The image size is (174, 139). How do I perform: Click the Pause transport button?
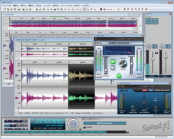click(x=25, y=125)
